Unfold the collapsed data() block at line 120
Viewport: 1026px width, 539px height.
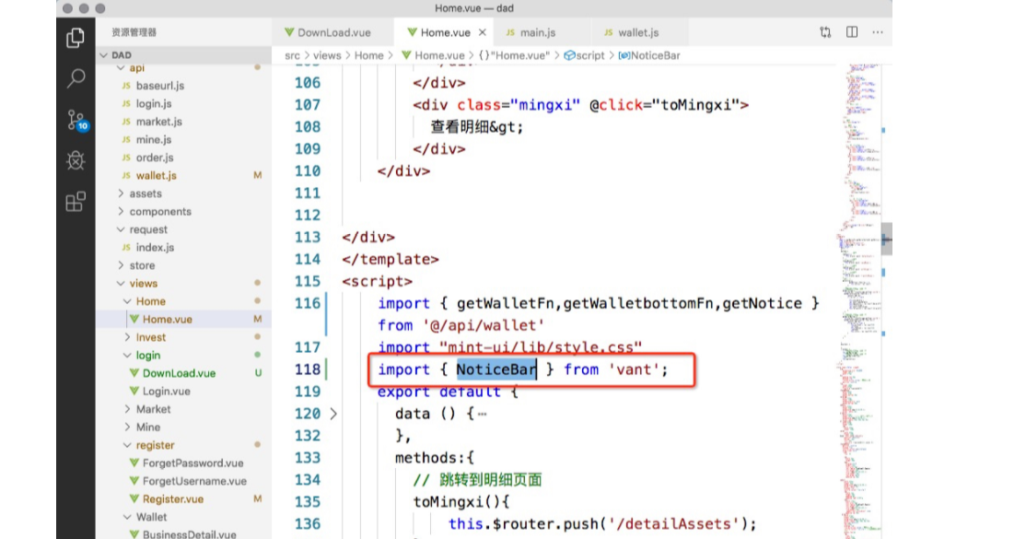pos(333,414)
